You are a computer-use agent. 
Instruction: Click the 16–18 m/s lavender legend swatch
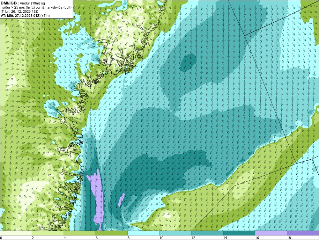(x=271, y=233)
